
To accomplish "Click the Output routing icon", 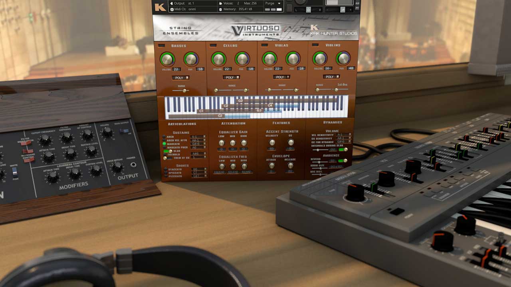I will 172,3.
